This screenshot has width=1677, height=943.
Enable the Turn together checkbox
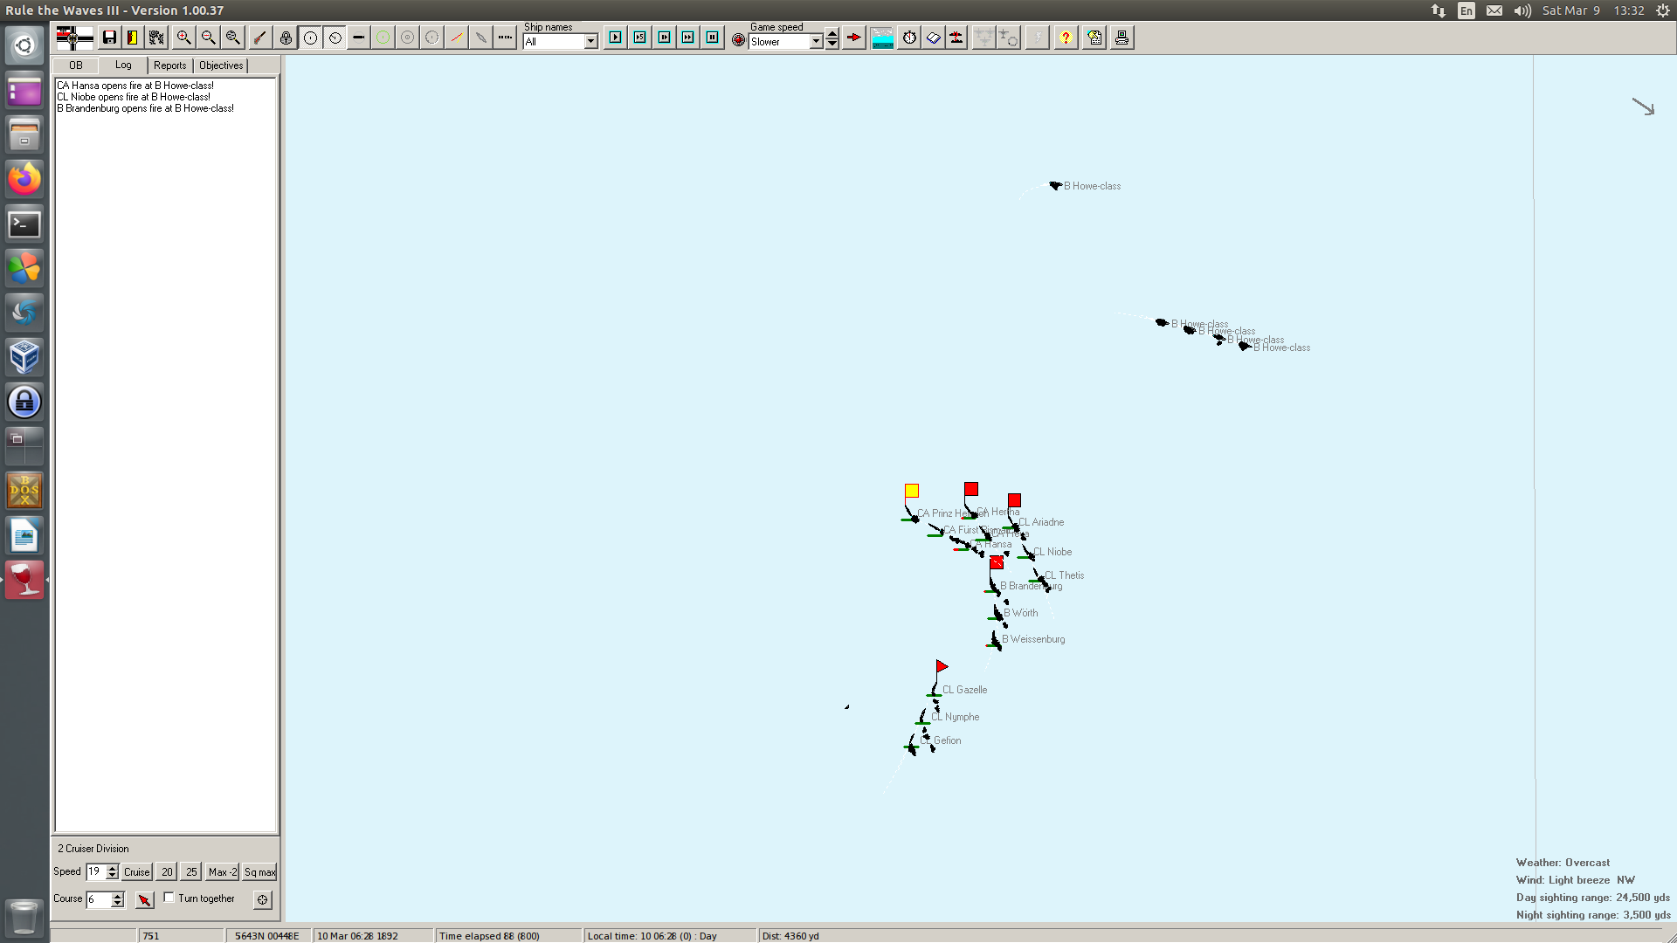pyautogui.click(x=169, y=898)
